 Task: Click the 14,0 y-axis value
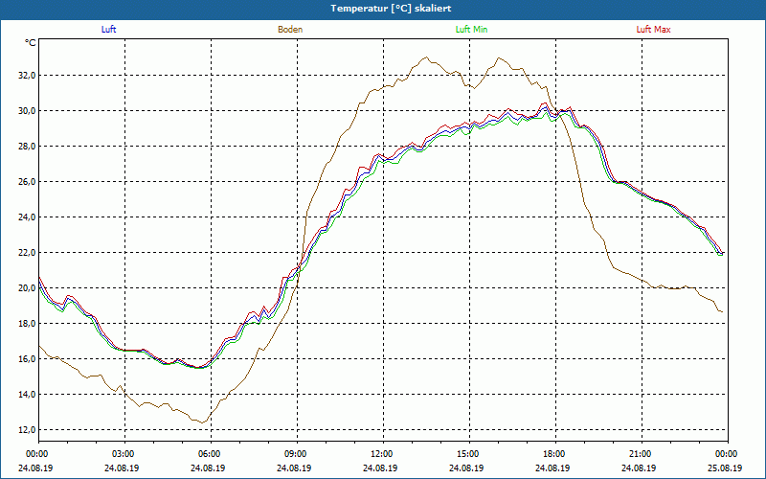[x=28, y=395]
